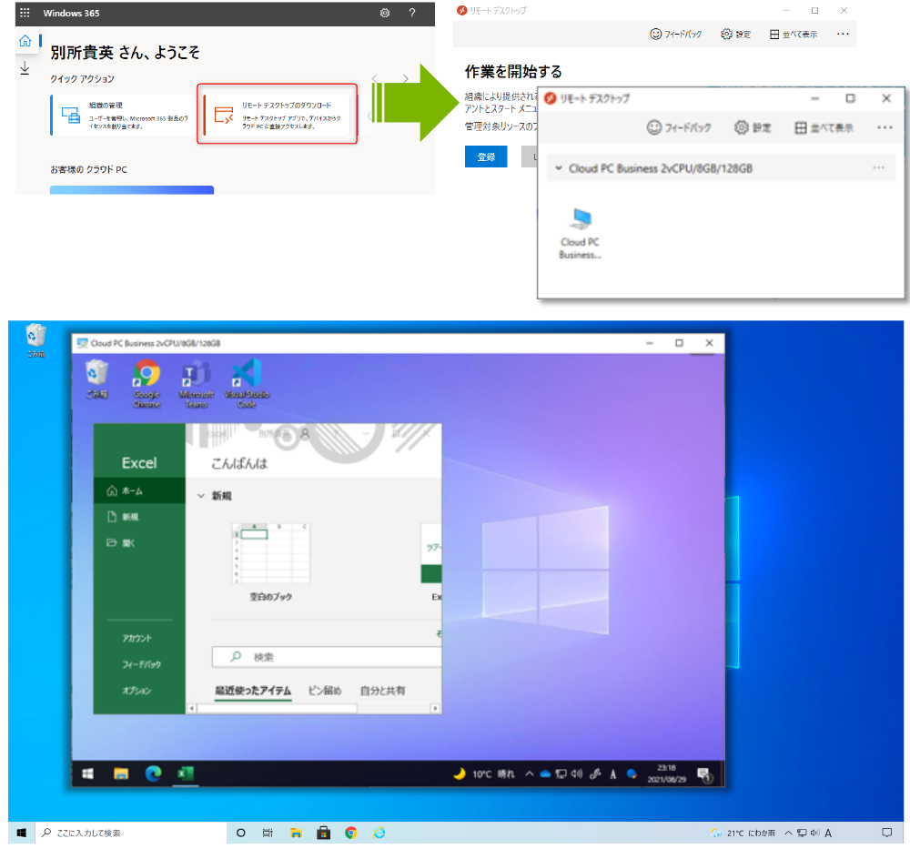The image size is (910, 859).
Task: Switch to the ピン留め tab
Action: click(x=325, y=690)
